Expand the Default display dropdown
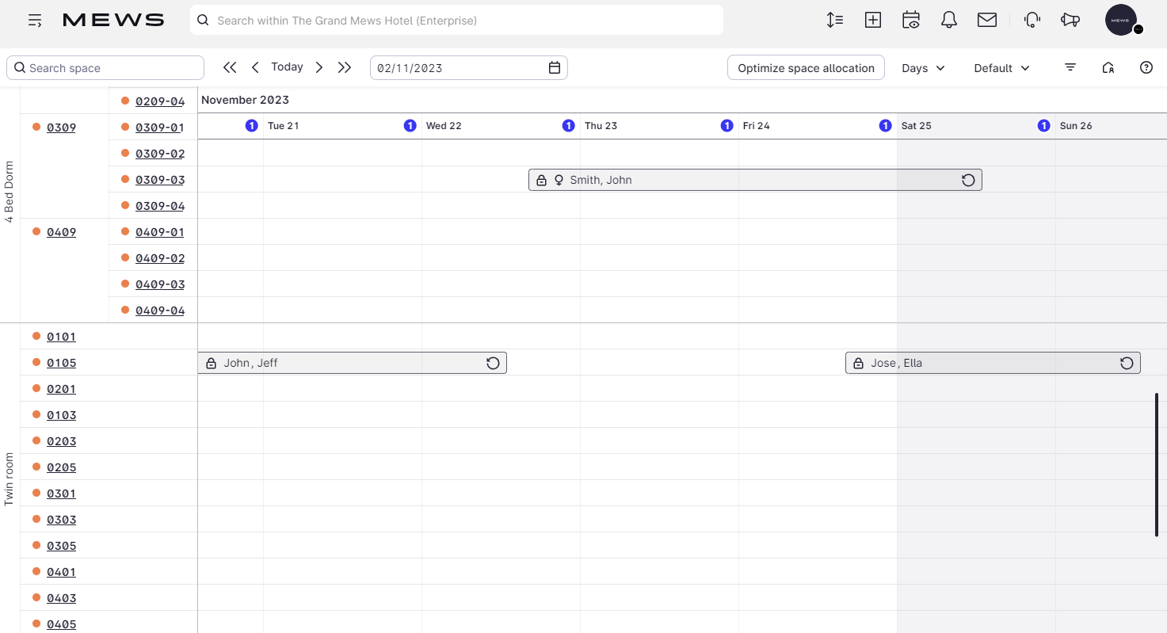Viewport: 1167px width, 633px height. (x=1001, y=68)
